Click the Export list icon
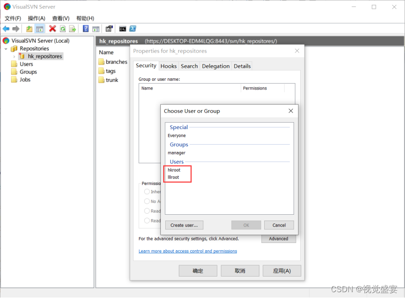 pos(73,29)
